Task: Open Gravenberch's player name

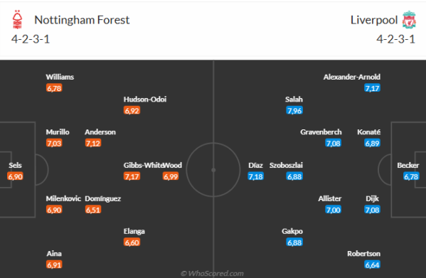Action: point(321,132)
